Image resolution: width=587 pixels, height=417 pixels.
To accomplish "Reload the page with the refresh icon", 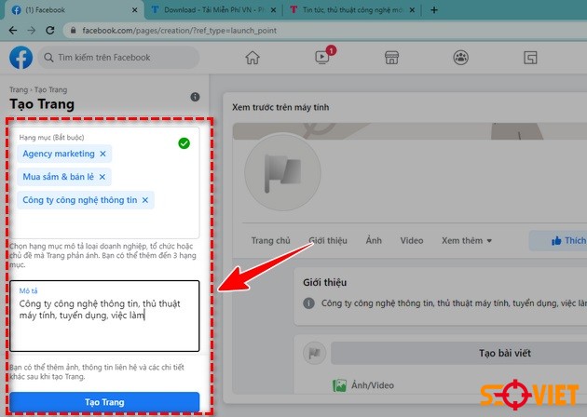I will [50, 31].
